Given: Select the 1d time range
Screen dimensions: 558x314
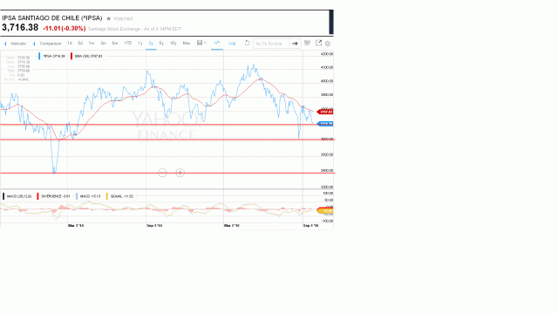Looking at the screenshot, I should pos(70,43).
